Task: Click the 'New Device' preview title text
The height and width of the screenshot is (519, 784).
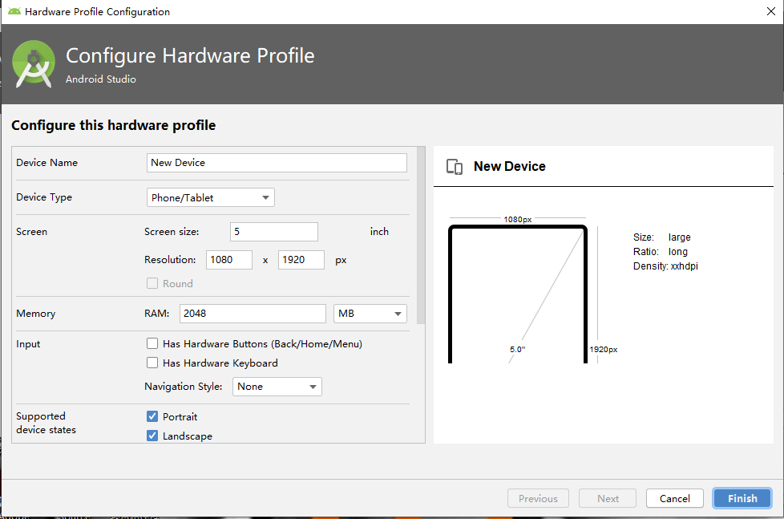Action: [510, 166]
